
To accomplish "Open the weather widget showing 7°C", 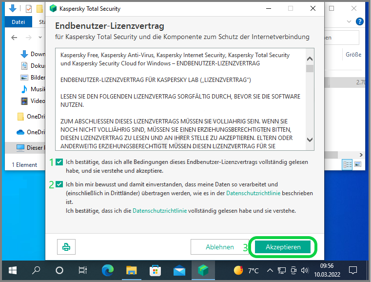I will 246,270.
